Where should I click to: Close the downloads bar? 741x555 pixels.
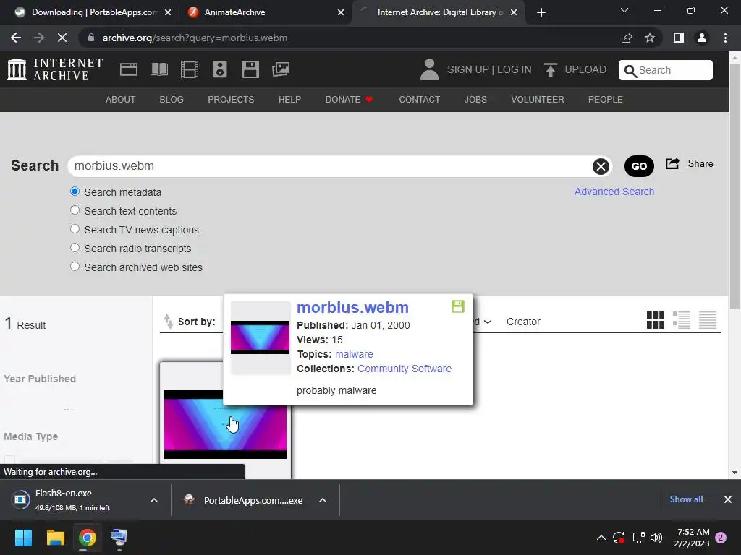[x=728, y=499]
